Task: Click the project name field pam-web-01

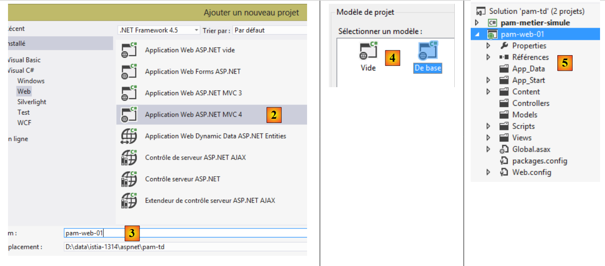Action: tap(185, 233)
